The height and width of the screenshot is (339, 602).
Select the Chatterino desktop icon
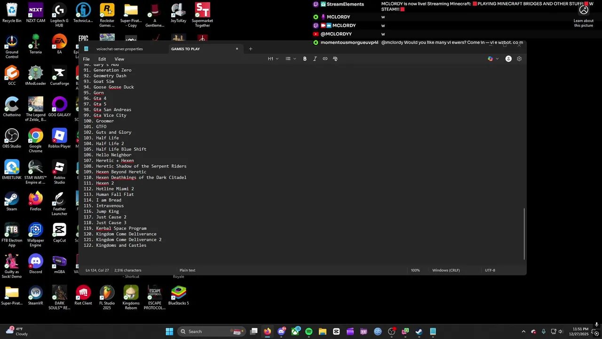click(x=12, y=107)
